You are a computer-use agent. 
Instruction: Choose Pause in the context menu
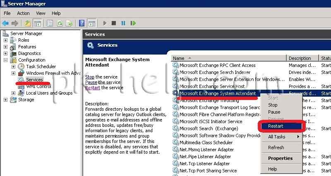281,112
